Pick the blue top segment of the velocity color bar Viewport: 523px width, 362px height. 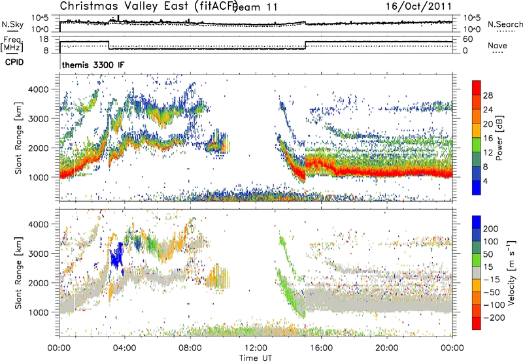[477, 222]
